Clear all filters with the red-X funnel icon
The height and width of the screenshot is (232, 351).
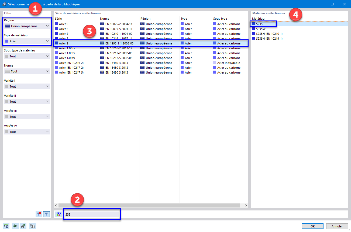pyautogui.click(x=39, y=214)
